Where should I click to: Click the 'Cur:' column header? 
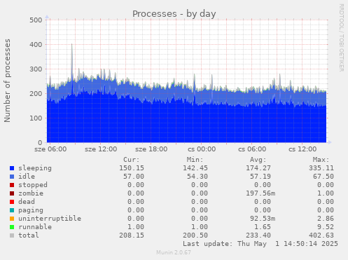(132, 160)
